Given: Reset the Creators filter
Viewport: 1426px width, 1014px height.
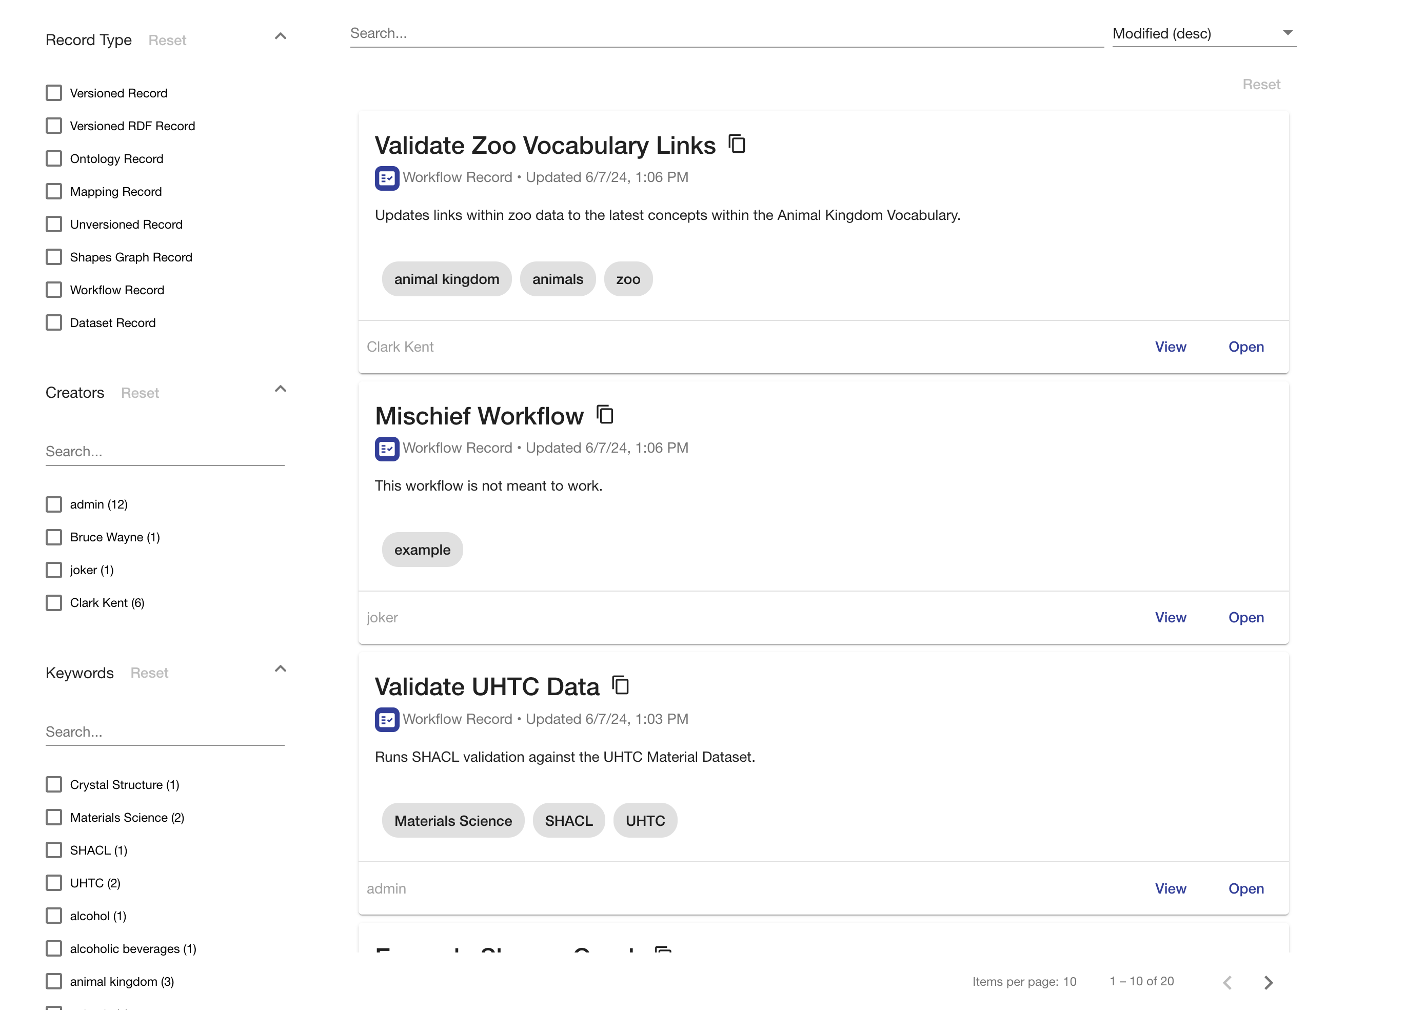Looking at the screenshot, I should pyautogui.click(x=140, y=393).
